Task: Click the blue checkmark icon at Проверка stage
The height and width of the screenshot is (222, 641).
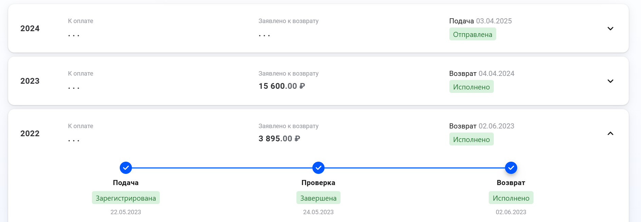Action: click(318, 167)
